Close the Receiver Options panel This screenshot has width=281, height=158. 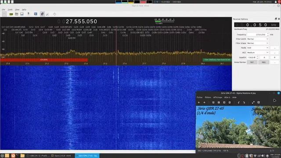point(279,19)
